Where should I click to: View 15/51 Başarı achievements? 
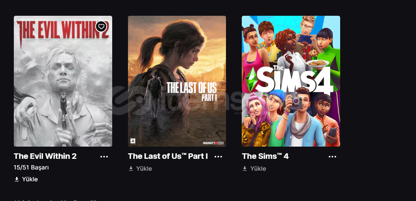(x=31, y=167)
